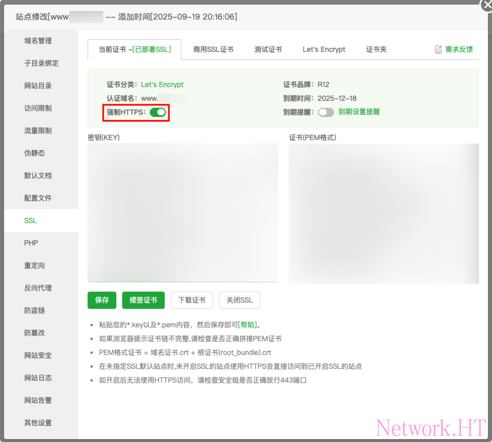492x442 pixels.
Task: Click the 需求反馈 feedback icon
Action: pos(438,50)
